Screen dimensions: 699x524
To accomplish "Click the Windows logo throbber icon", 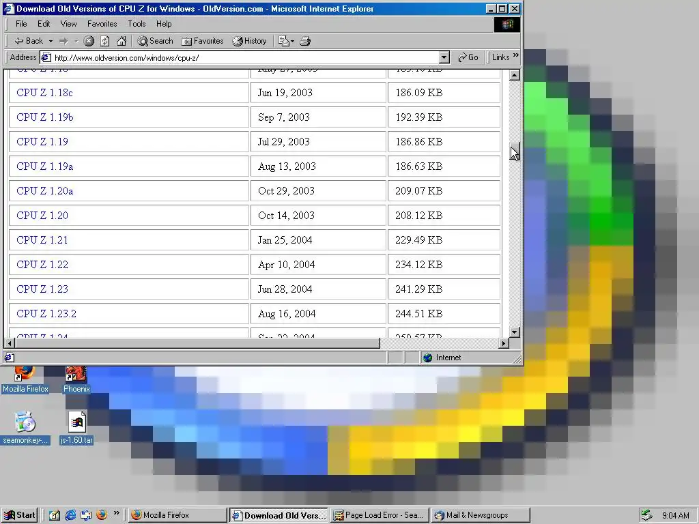I will tap(507, 24).
